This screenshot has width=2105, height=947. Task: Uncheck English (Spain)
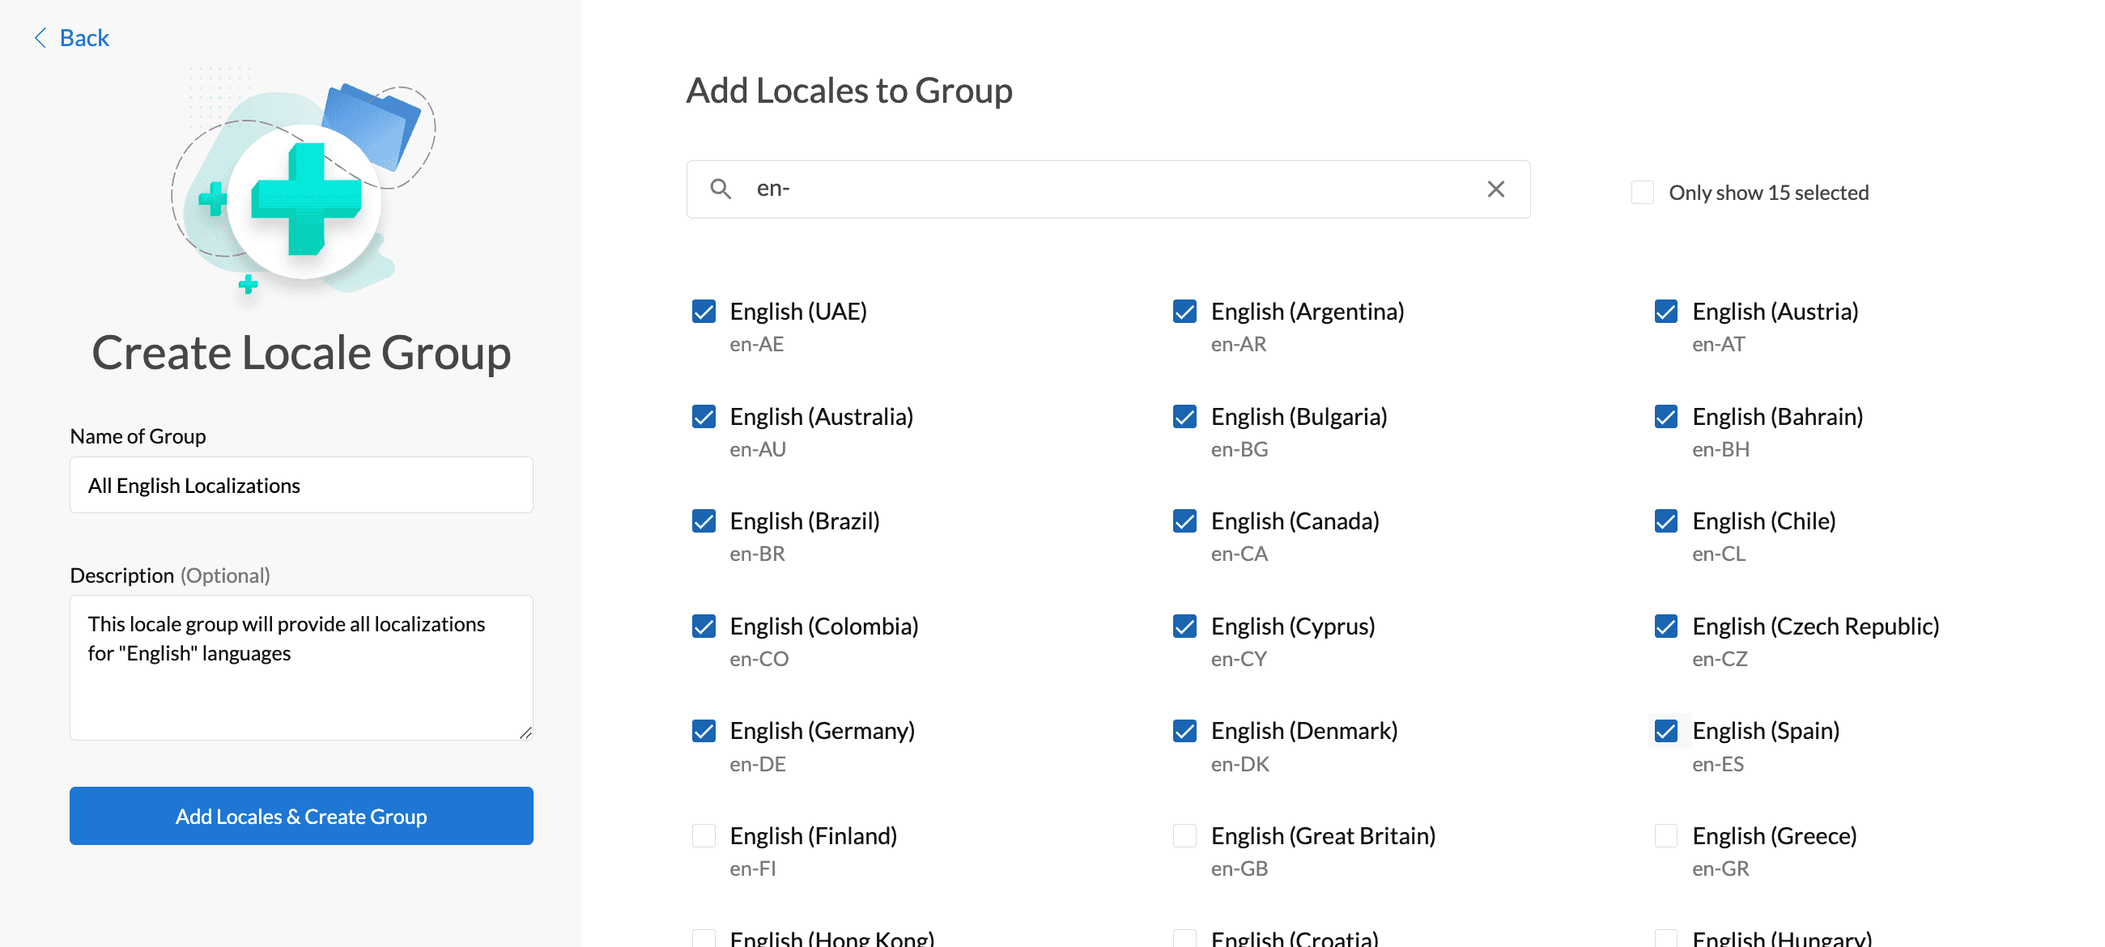point(1667,730)
